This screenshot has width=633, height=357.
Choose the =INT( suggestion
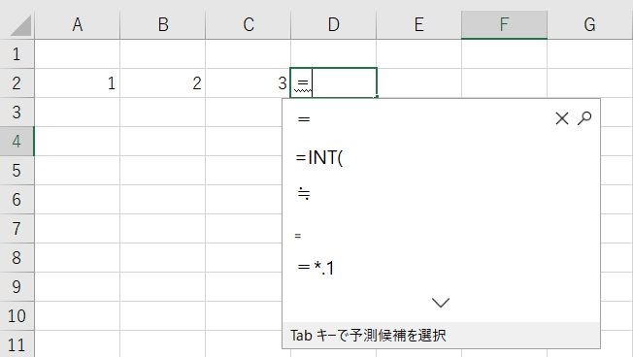click(x=318, y=157)
